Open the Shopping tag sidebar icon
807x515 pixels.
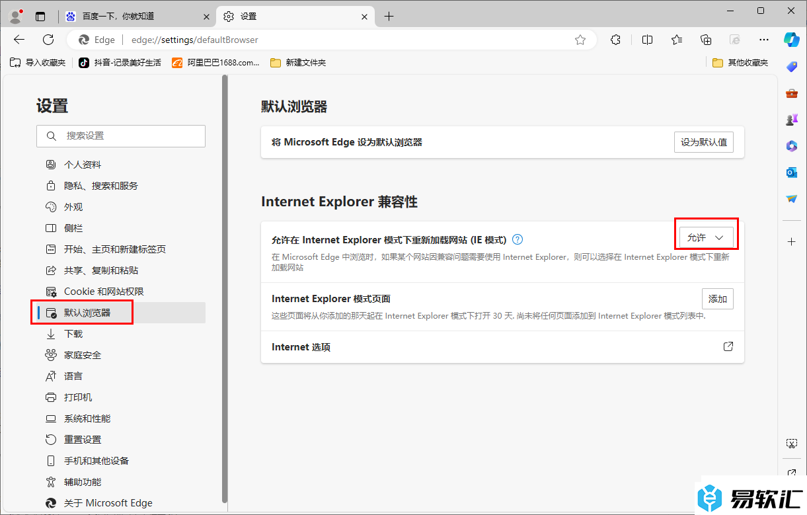(792, 67)
